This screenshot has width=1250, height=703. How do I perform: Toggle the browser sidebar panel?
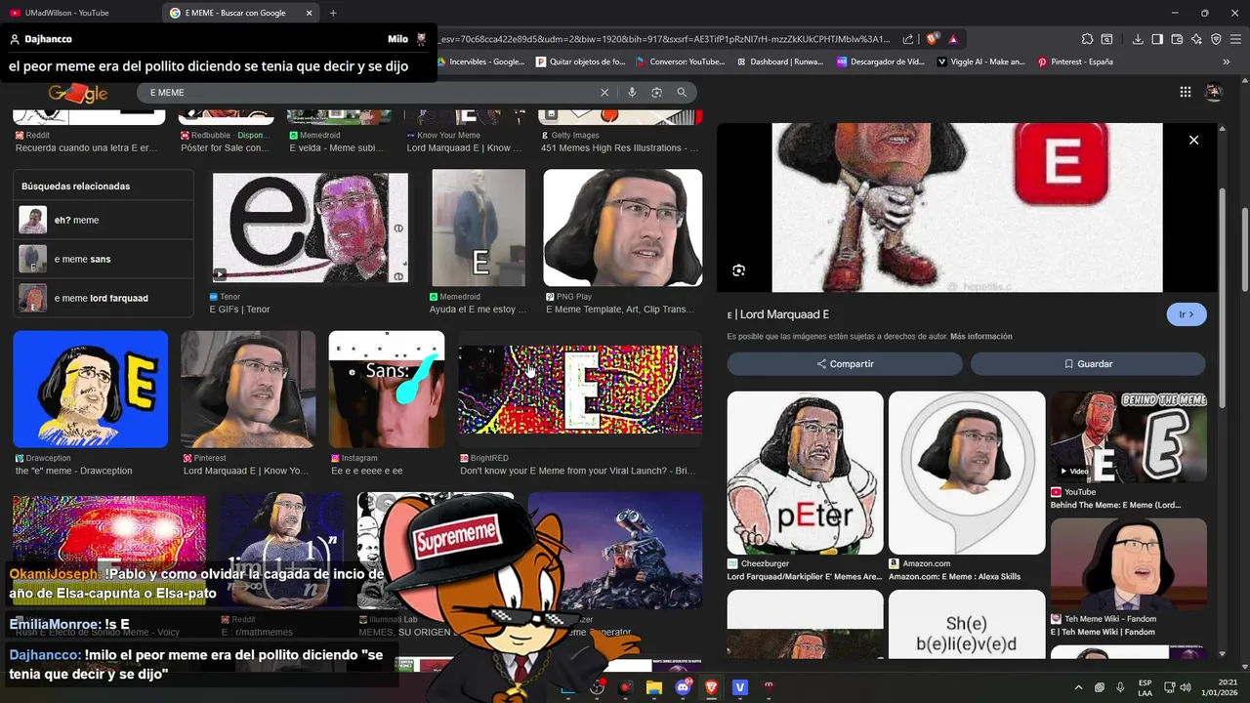(x=1157, y=39)
